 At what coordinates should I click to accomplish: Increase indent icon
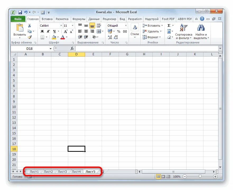tap(86, 37)
